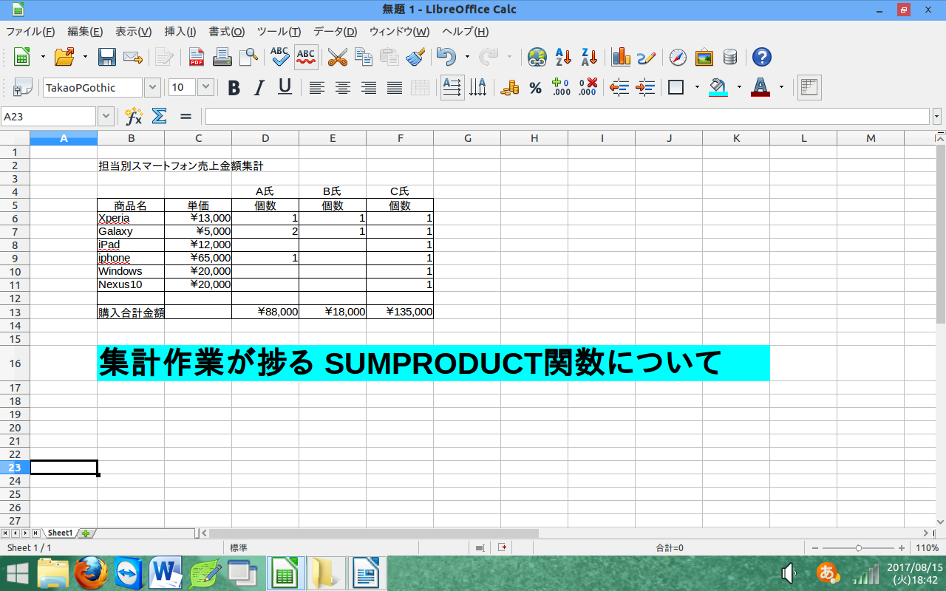The width and height of the screenshot is (946, 591).
Task: Apply percent number format
Action: pos(536,88)
